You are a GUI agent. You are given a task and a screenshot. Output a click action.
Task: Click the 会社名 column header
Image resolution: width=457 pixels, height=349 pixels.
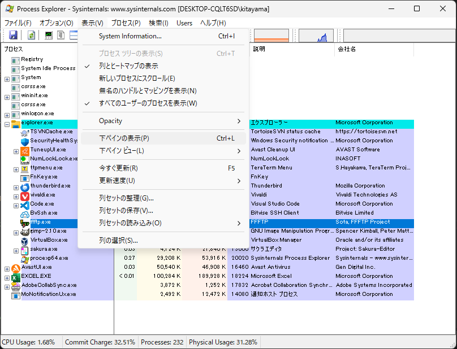[x=374, y=49]
